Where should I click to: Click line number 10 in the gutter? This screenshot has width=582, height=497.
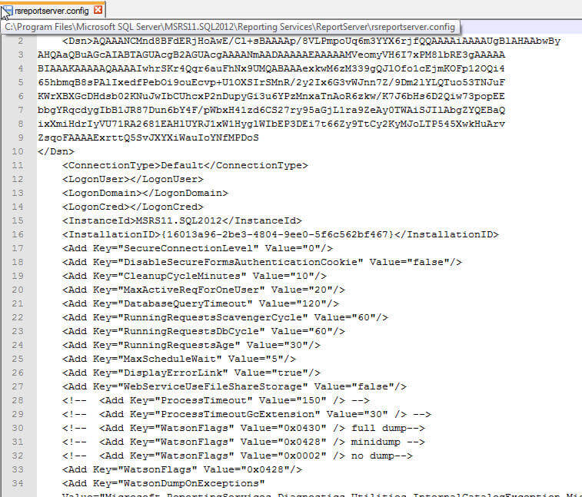(x=18, y=151)
